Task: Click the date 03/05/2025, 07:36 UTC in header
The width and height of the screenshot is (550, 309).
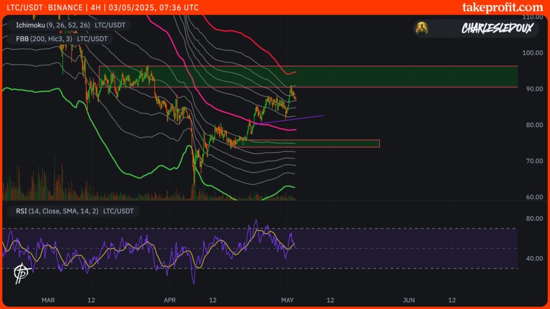Action: click(153, 8)
